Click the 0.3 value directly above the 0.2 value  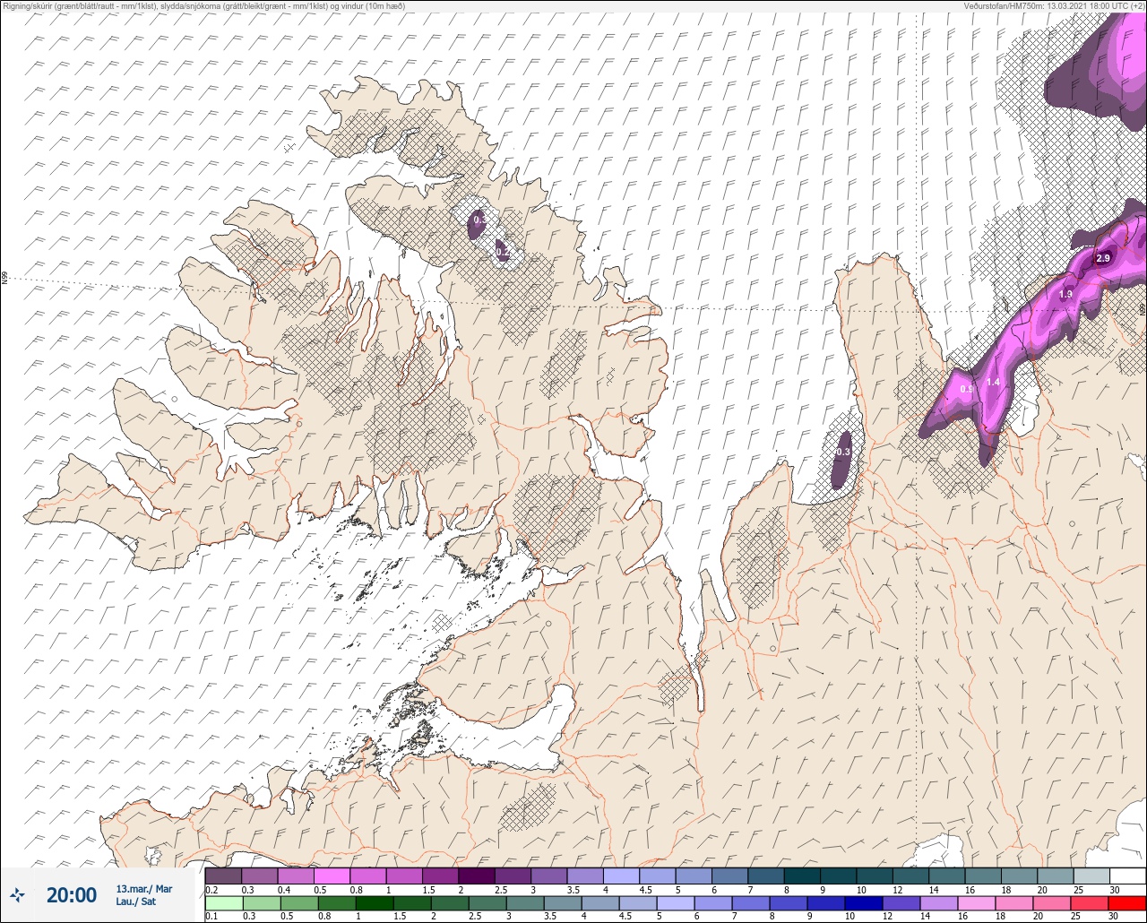tap(479, 220)
